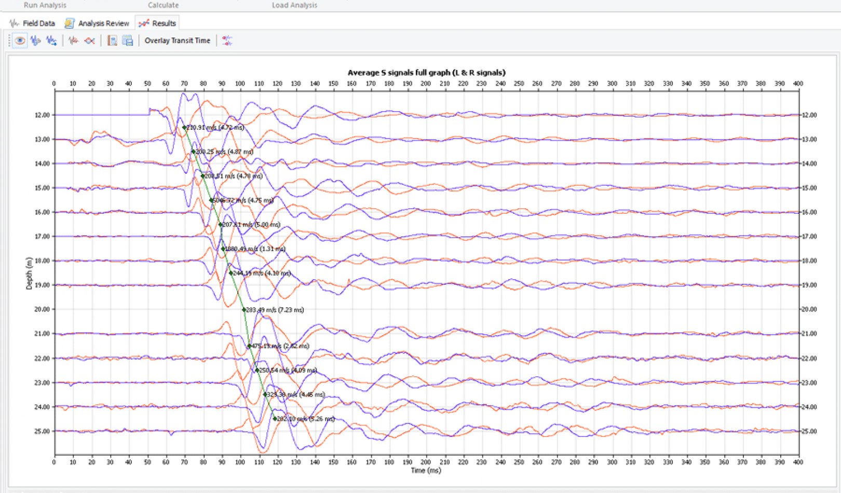
Task: Click the table save icon in toolbar
Action: coord(127,40)
